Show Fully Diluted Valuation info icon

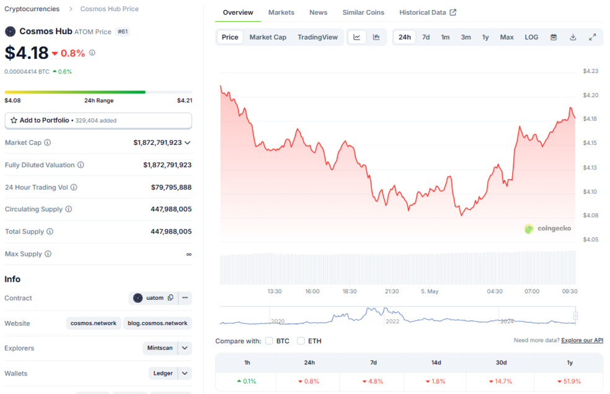[x=81, y=165]
